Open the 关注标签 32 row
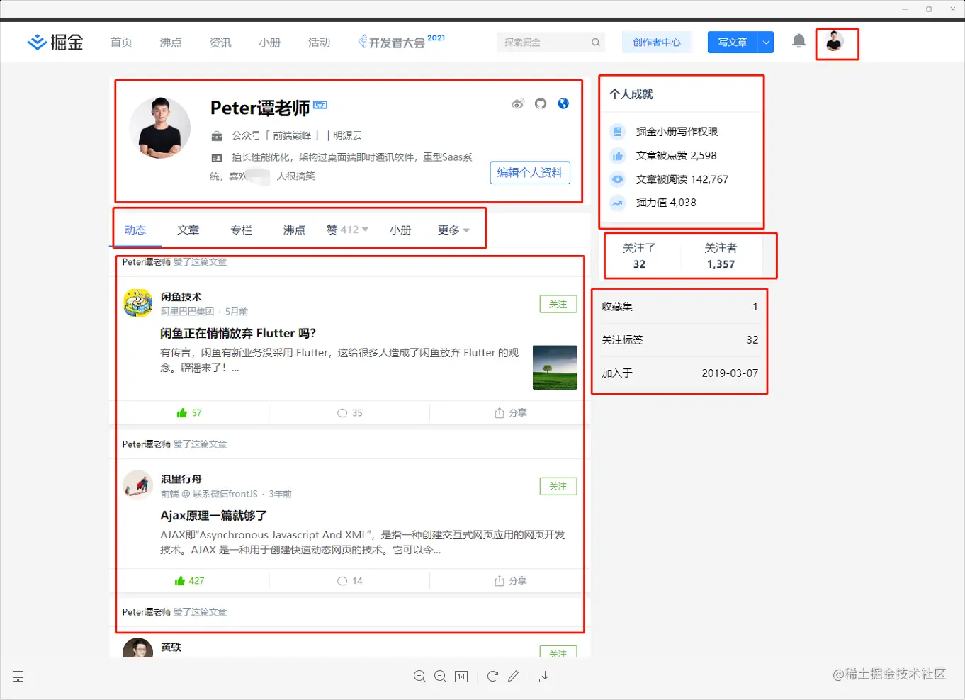This screenshot has height=700, width=965. click(x=679, y=340)
